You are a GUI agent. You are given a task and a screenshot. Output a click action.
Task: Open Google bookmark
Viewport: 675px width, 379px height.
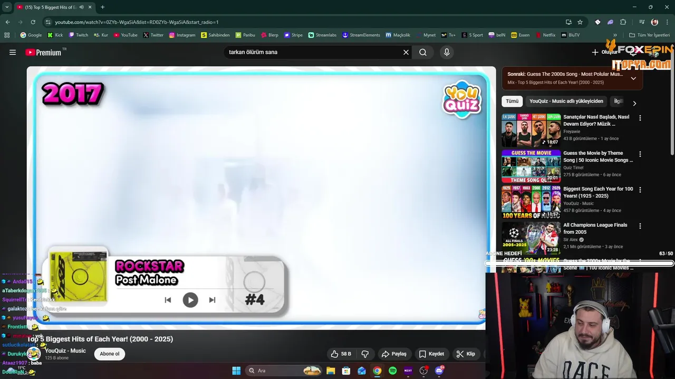[x=31, y=35]
